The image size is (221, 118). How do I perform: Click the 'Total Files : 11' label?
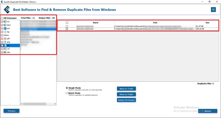tap(28, 18)
